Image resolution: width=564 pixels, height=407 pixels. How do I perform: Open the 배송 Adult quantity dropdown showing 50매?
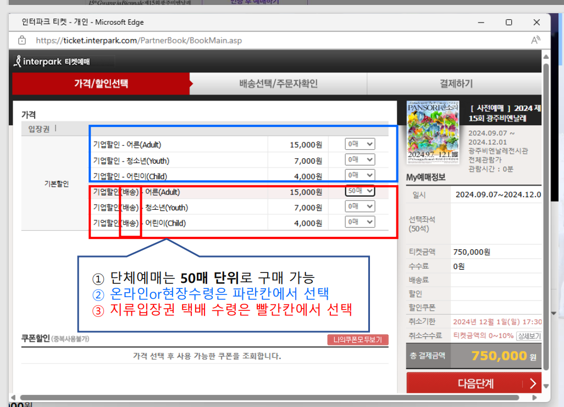click(x=360, y=191)
